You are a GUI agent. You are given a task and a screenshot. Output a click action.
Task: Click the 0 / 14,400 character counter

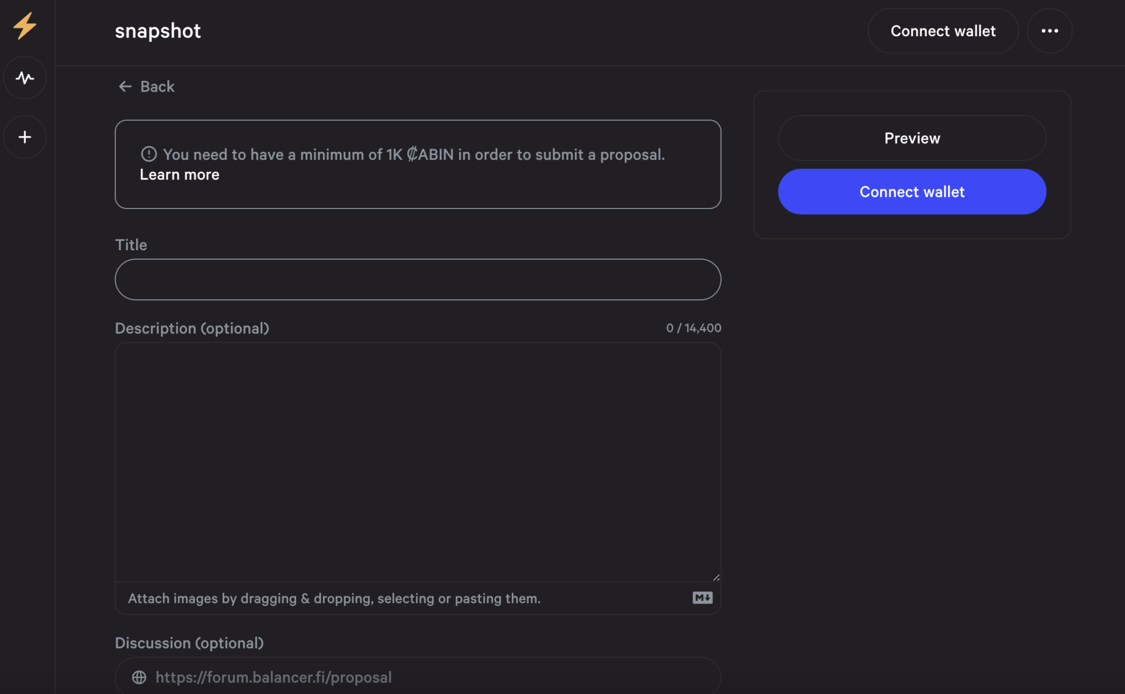(693, 328)
